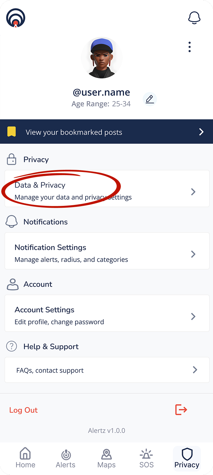This screenshot has height=475, width=213.
Task: Select the SOS tab
Action: [147, 458]
